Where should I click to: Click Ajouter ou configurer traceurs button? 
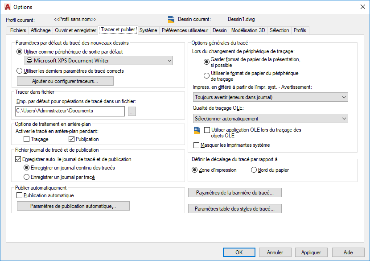click(65, 81)
